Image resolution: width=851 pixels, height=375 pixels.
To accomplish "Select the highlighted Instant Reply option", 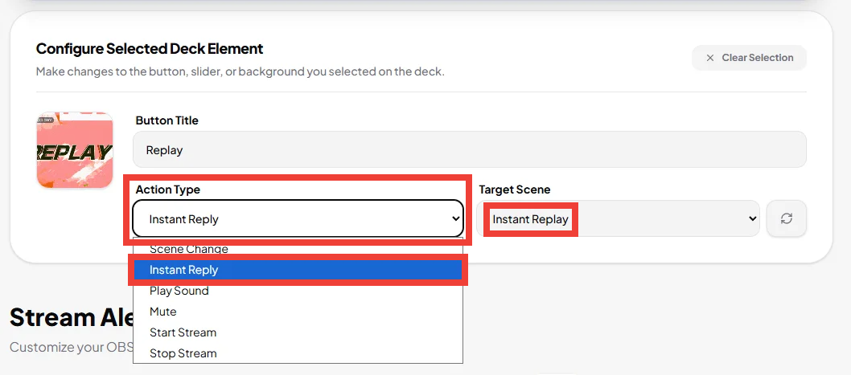I will point(298,270).
